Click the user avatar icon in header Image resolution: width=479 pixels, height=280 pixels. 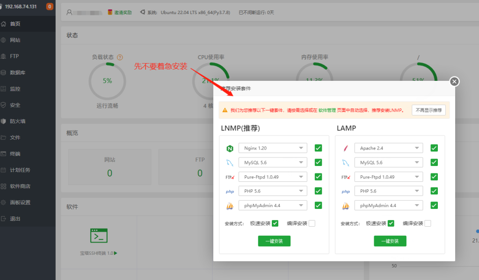click(x=69, y=12)
